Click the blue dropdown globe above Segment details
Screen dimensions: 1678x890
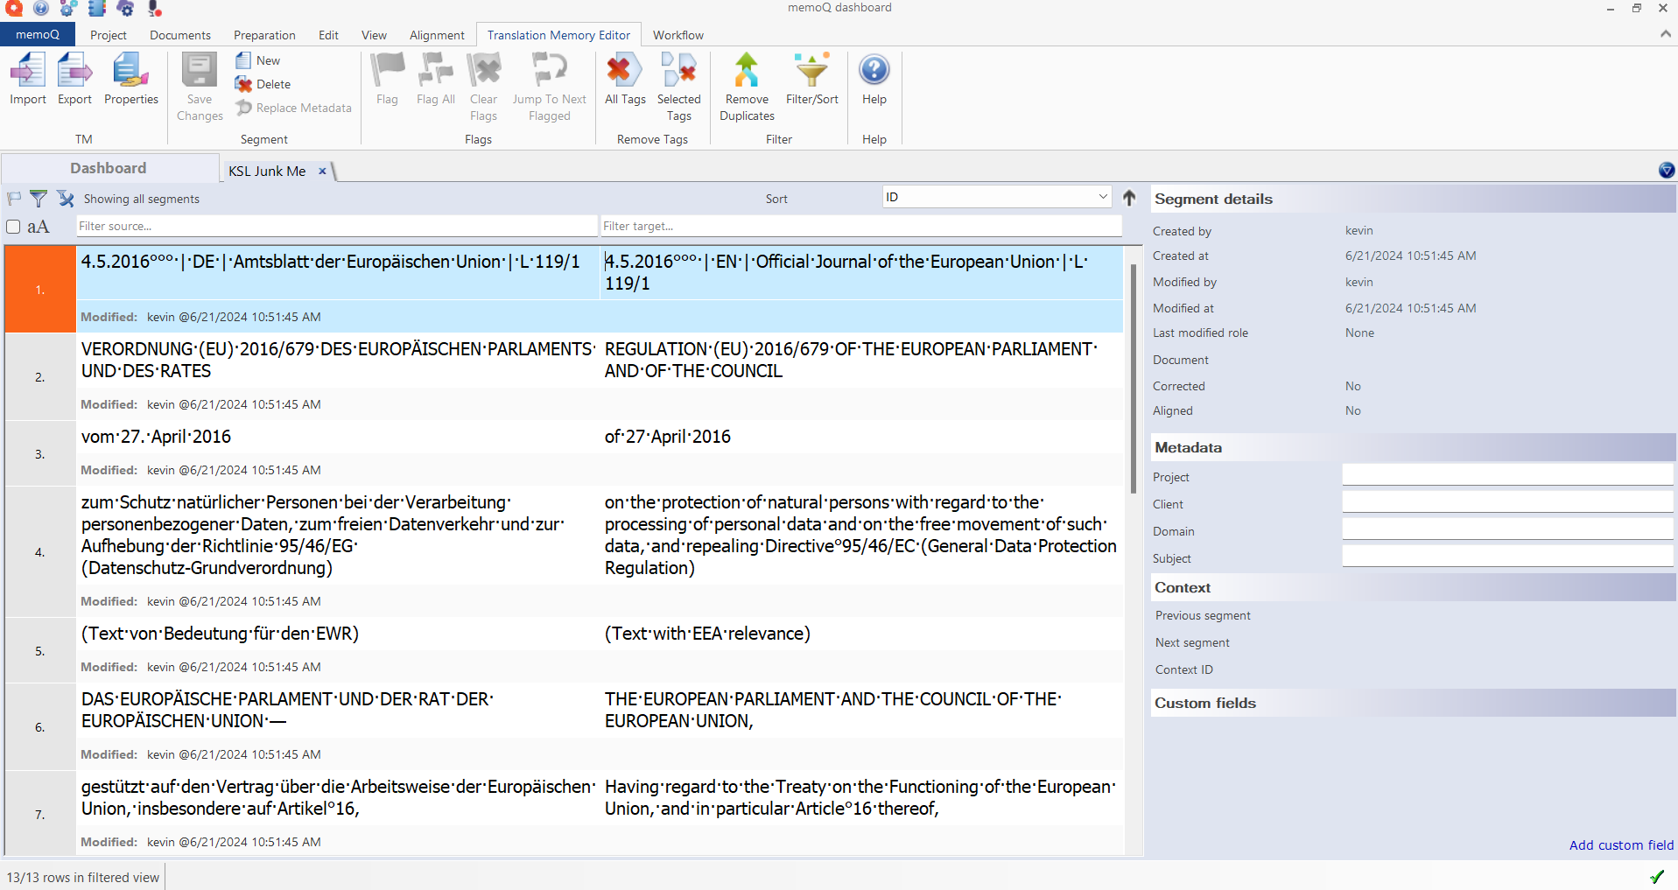1666,170
